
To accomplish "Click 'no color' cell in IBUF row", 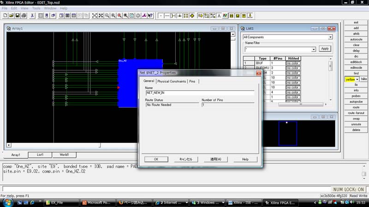I will [293, 63].
